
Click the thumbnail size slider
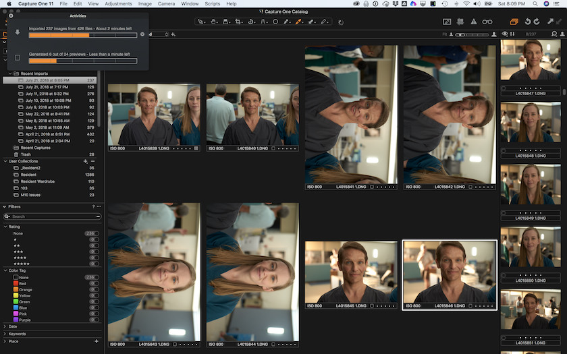(x=472, y=34)
